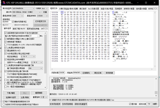
Task: Click the log output scroll-up arrow
Action: (156, 79)
